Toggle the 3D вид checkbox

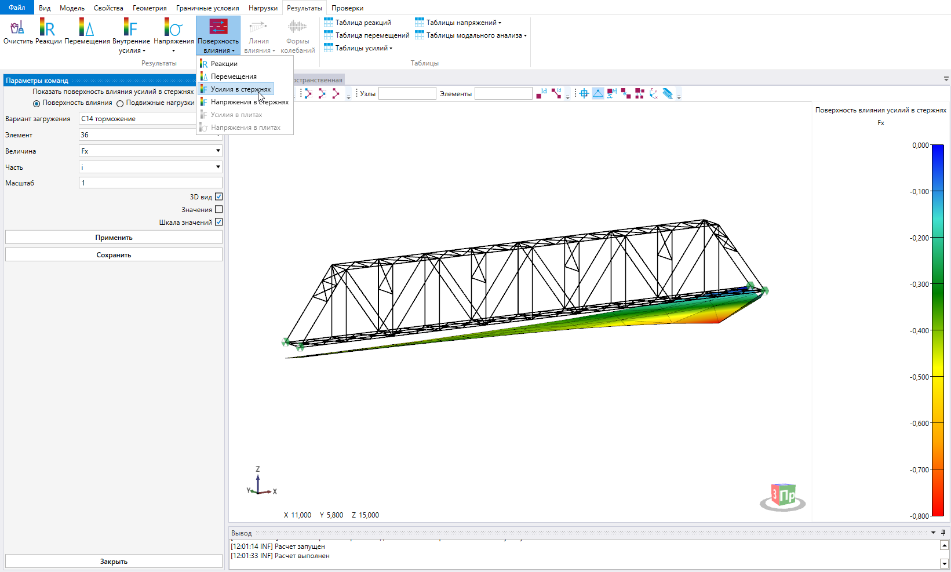point(218,197)
